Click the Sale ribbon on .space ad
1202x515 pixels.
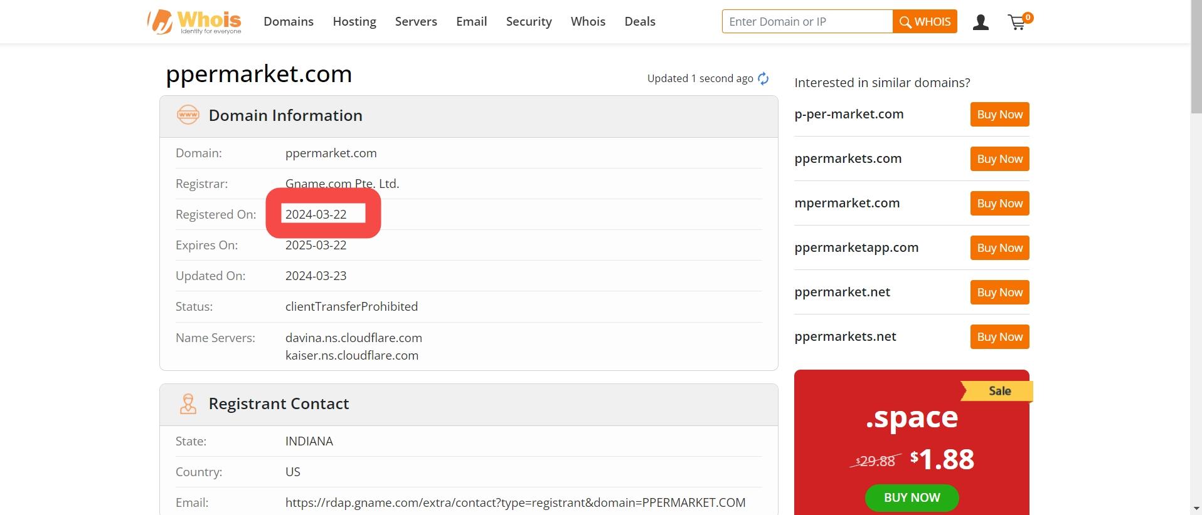coord(997,391)
